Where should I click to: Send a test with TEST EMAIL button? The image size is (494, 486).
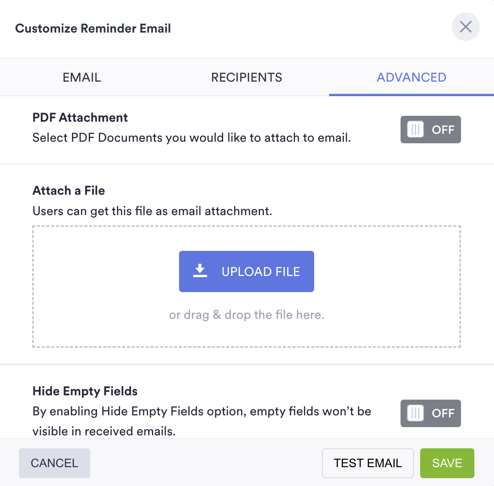tap(368, 463)
